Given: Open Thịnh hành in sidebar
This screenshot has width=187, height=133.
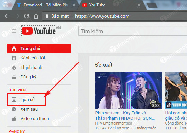Looking at the screenshot, I should (x=39, y=67).
